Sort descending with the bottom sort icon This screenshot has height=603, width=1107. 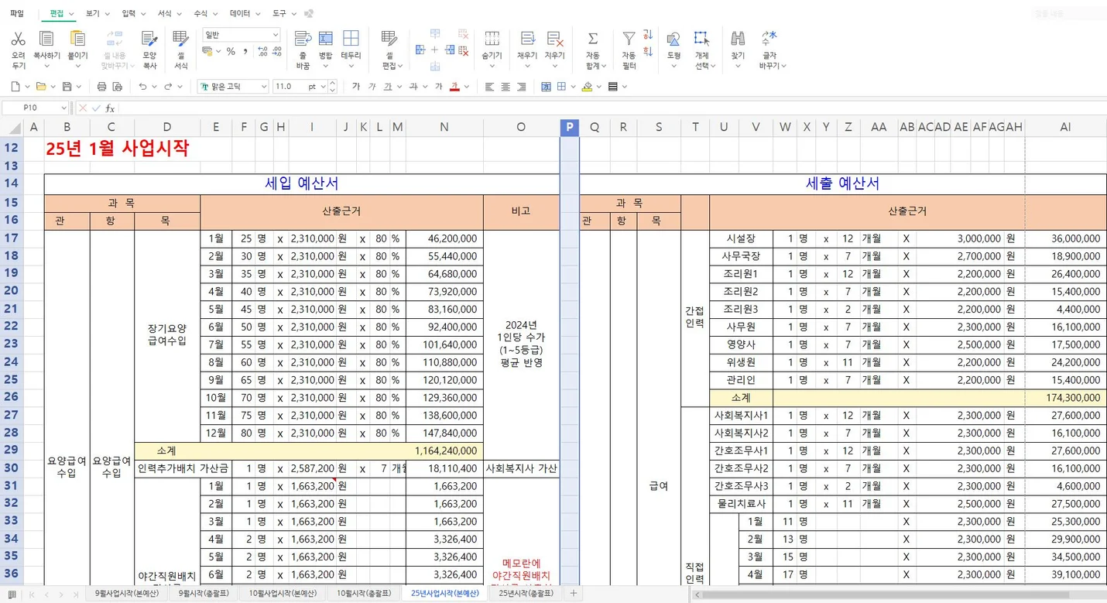(x=648, y=51)
